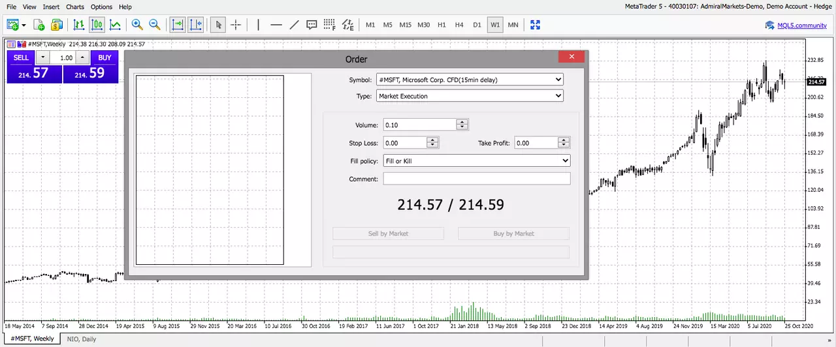Screen dimensions: 836x347
Task: Adjust Take Profit spinner arrows
Action: pyautogui.click(x=564, y=142)
